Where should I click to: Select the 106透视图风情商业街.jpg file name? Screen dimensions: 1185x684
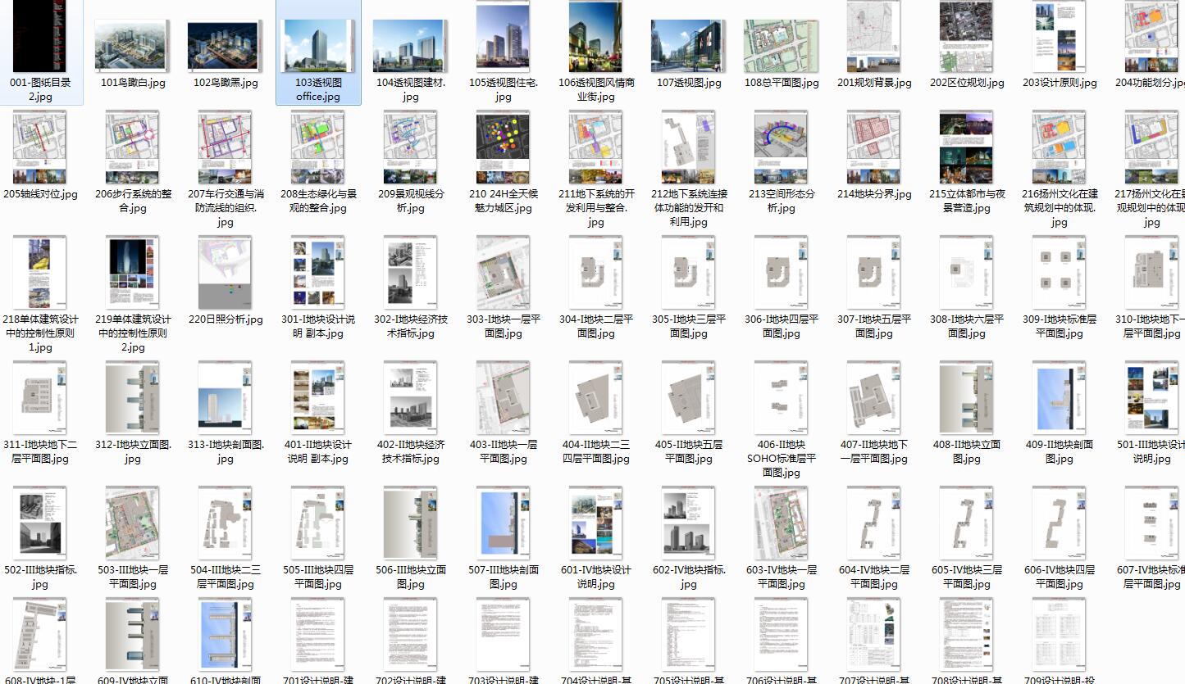pyautogui.click(x=596, y=89)
